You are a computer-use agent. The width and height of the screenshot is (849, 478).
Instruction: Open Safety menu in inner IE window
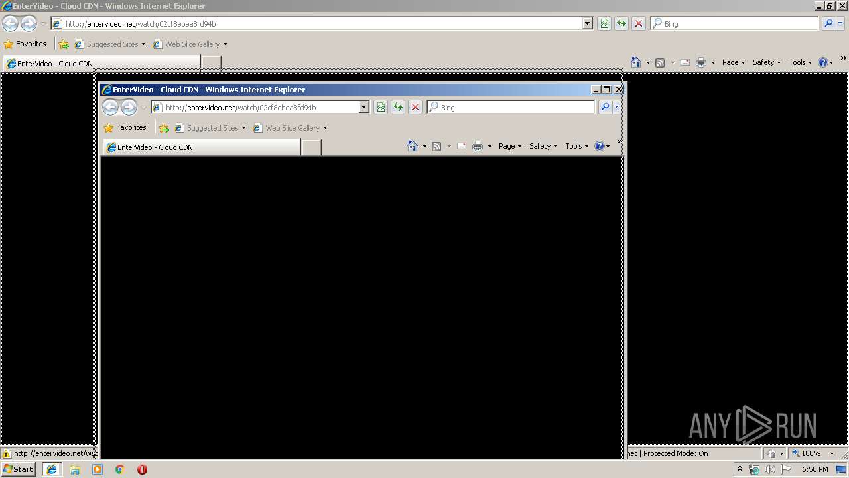pos(543,146)
